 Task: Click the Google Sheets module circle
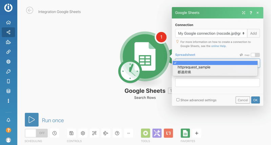[x=145, y=56]
